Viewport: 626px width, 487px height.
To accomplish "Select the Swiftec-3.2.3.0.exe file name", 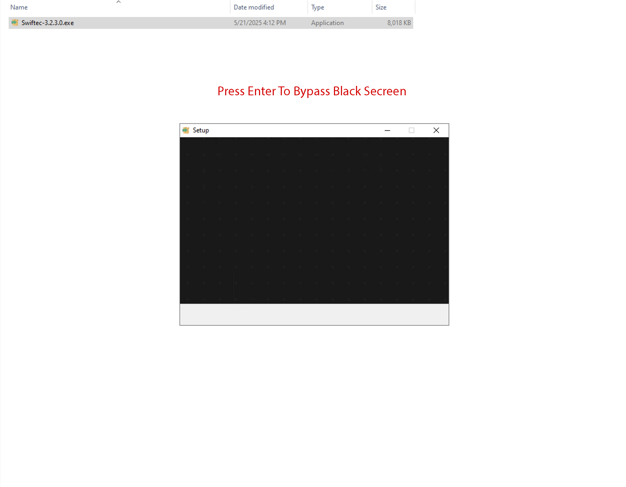I will point(48,23).
